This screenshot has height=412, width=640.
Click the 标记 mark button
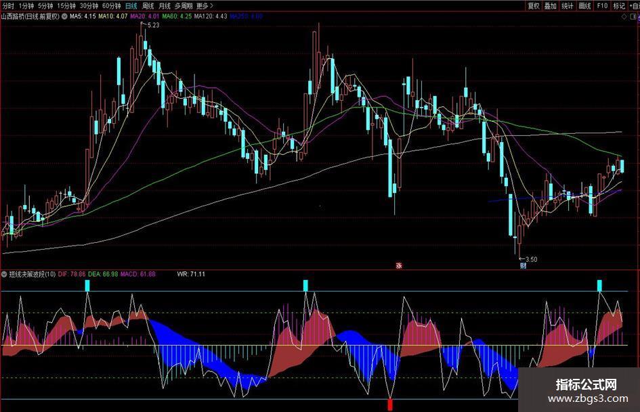tap(619, 5)
